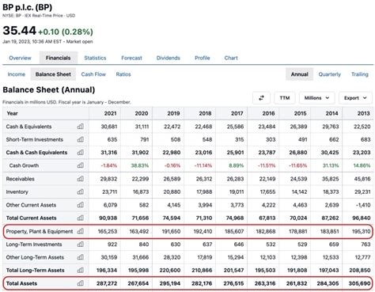Click the Long-Term Investments row label

(x=34, y=245)
